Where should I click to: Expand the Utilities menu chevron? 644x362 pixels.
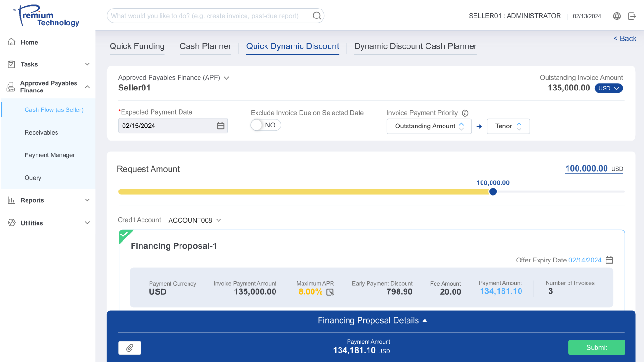(87, 223)
